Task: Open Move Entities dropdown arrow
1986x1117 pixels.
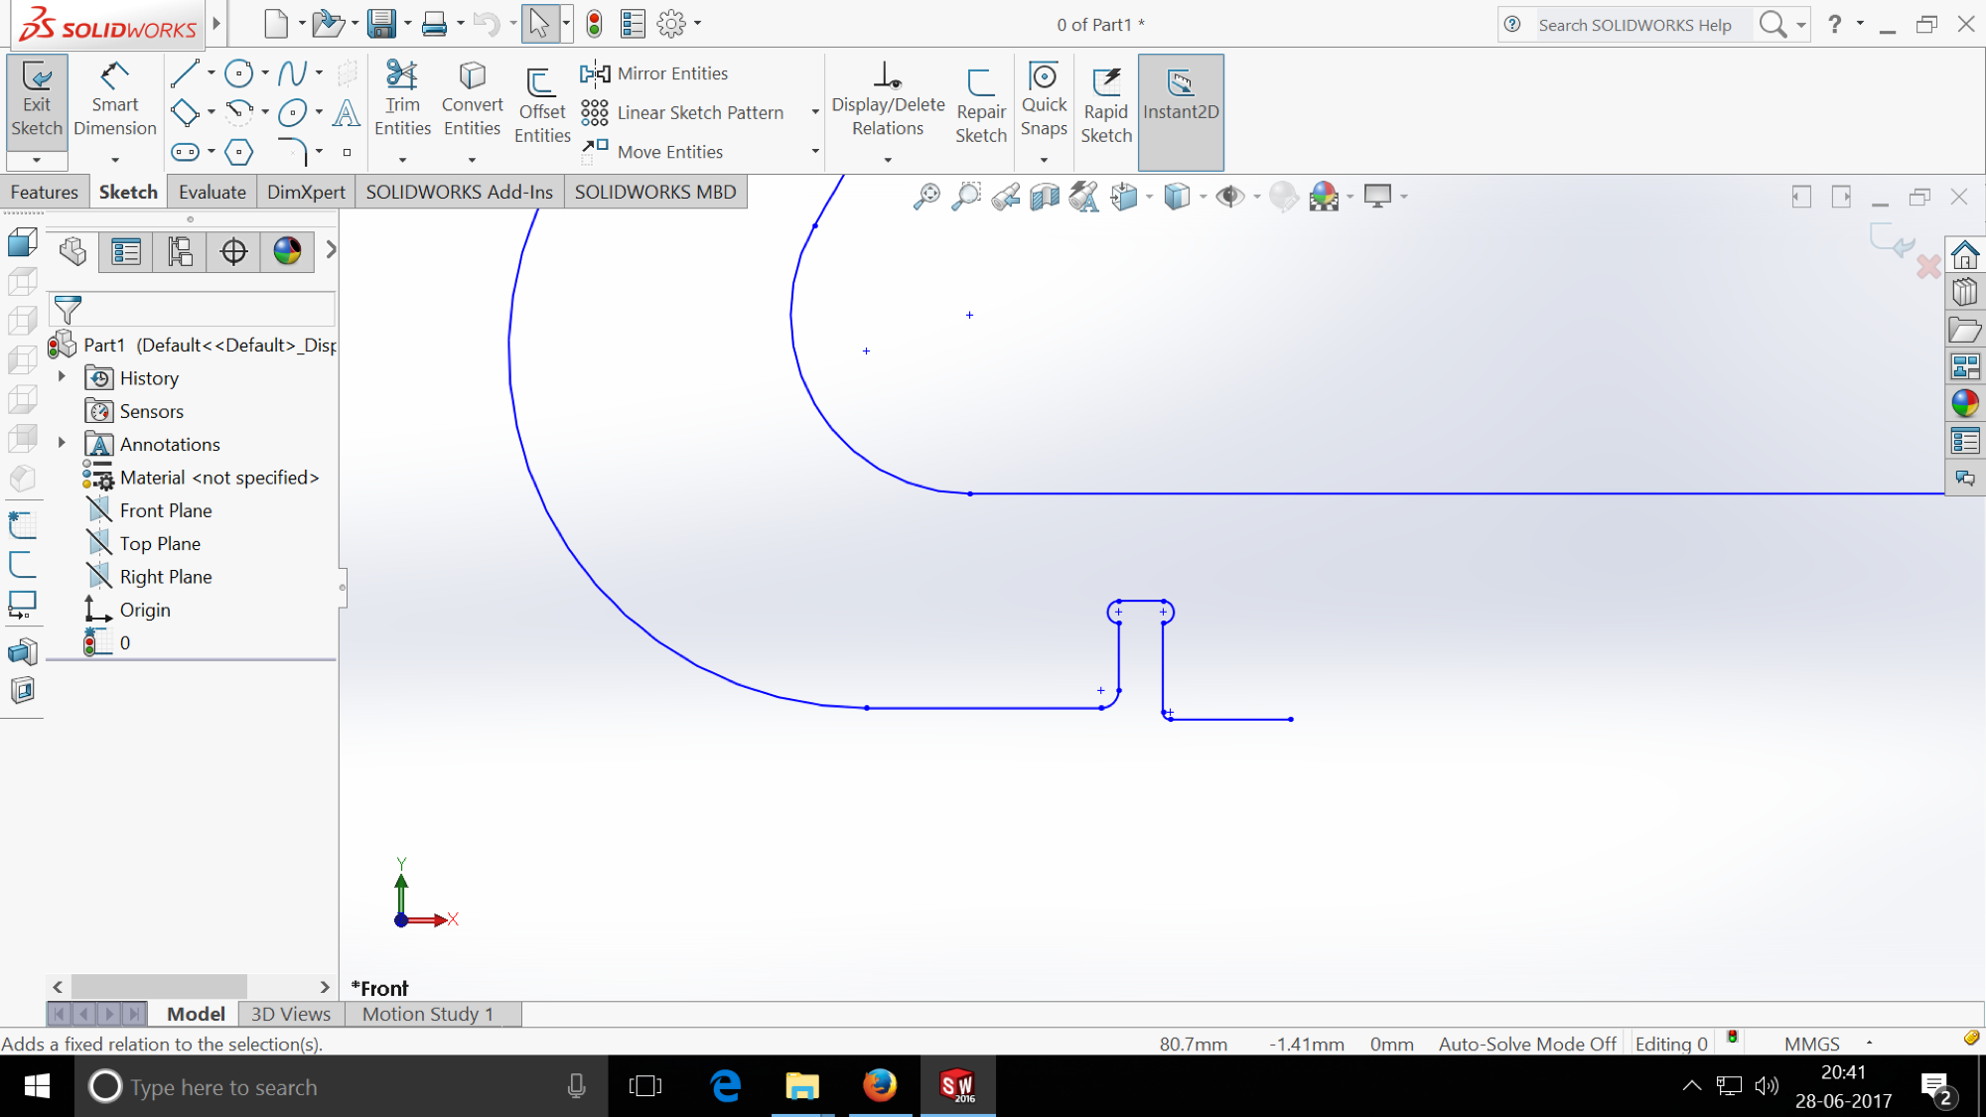Action: [x=815, y=152]
